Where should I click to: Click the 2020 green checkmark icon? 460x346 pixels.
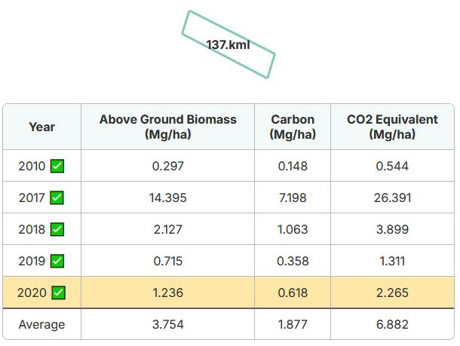(58, 292)
